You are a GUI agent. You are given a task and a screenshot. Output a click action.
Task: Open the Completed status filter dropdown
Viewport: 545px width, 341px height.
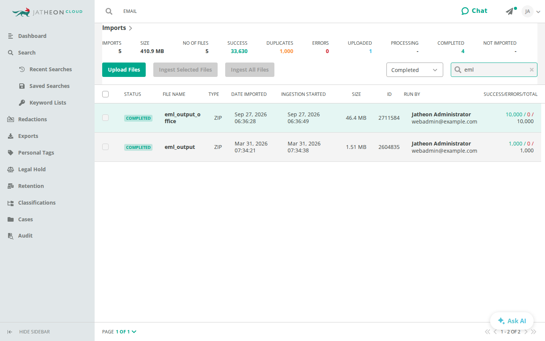[x=415, y=70]
